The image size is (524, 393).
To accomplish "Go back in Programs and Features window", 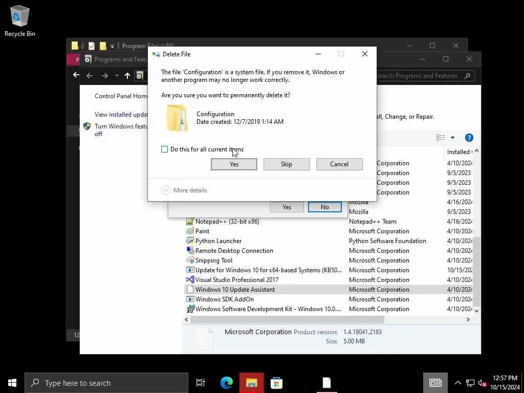I will (90, 76).
